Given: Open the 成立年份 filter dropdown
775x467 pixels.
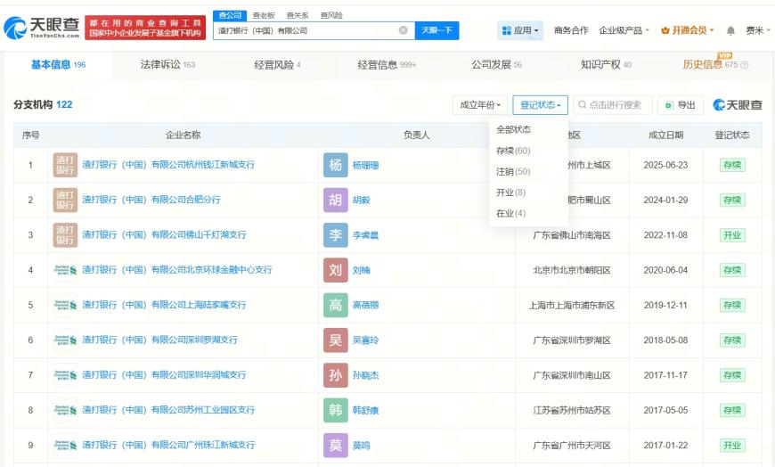Looking at the screenshot, I should 480,105.
